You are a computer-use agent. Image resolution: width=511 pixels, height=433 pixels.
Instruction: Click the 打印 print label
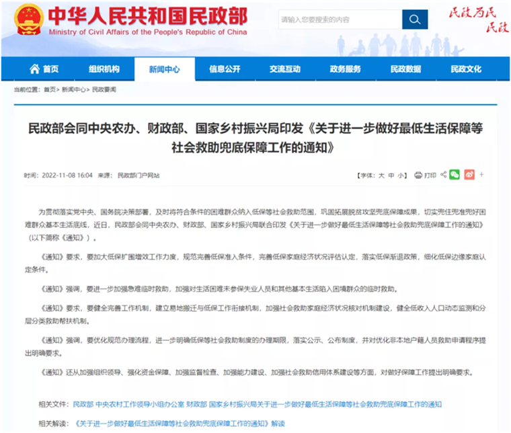pyautogui.click(x=430, y=175)
